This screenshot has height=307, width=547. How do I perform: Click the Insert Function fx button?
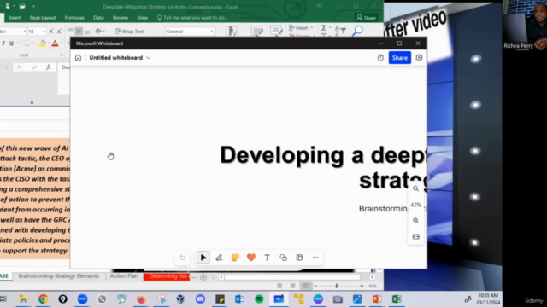(48, 67)
